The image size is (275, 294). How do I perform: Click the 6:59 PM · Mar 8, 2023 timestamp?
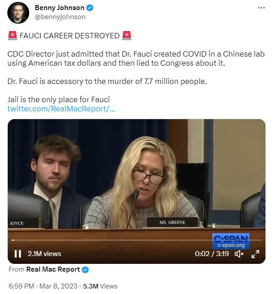tap(43, 286)
